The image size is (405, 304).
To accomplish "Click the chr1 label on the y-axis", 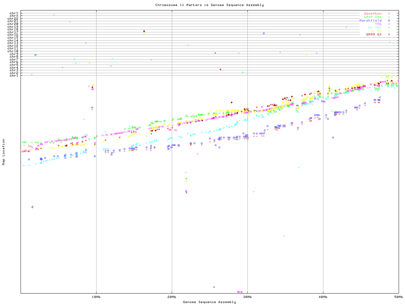I will (x=14, y=76).
